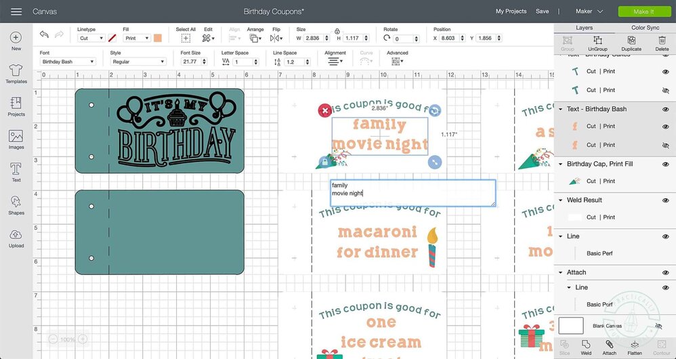Image resolution: width=676 pixels, height=359 pixels.
Task: Duplicate the selected layer
Action: 631,43
